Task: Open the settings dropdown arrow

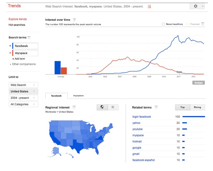Action: point(202,6)
